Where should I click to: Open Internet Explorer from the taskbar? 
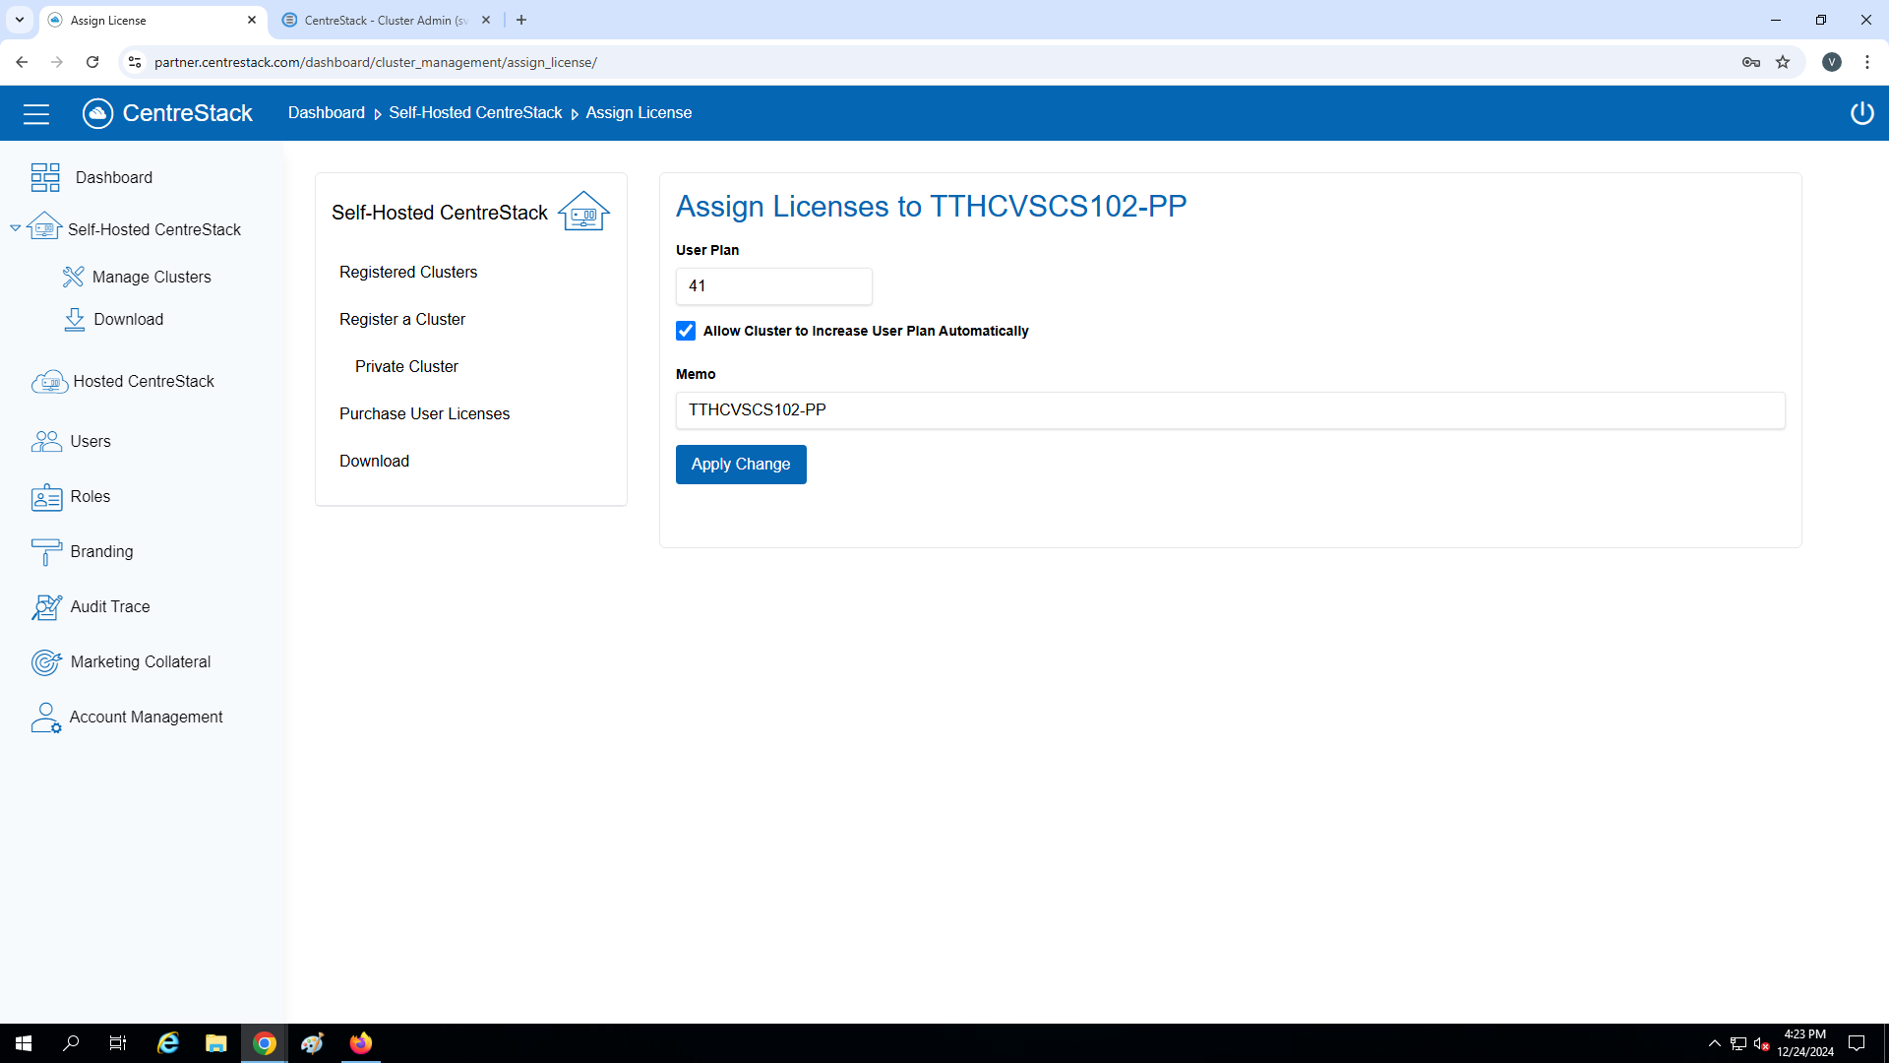pyautogui.click(x=168, y=1043)
